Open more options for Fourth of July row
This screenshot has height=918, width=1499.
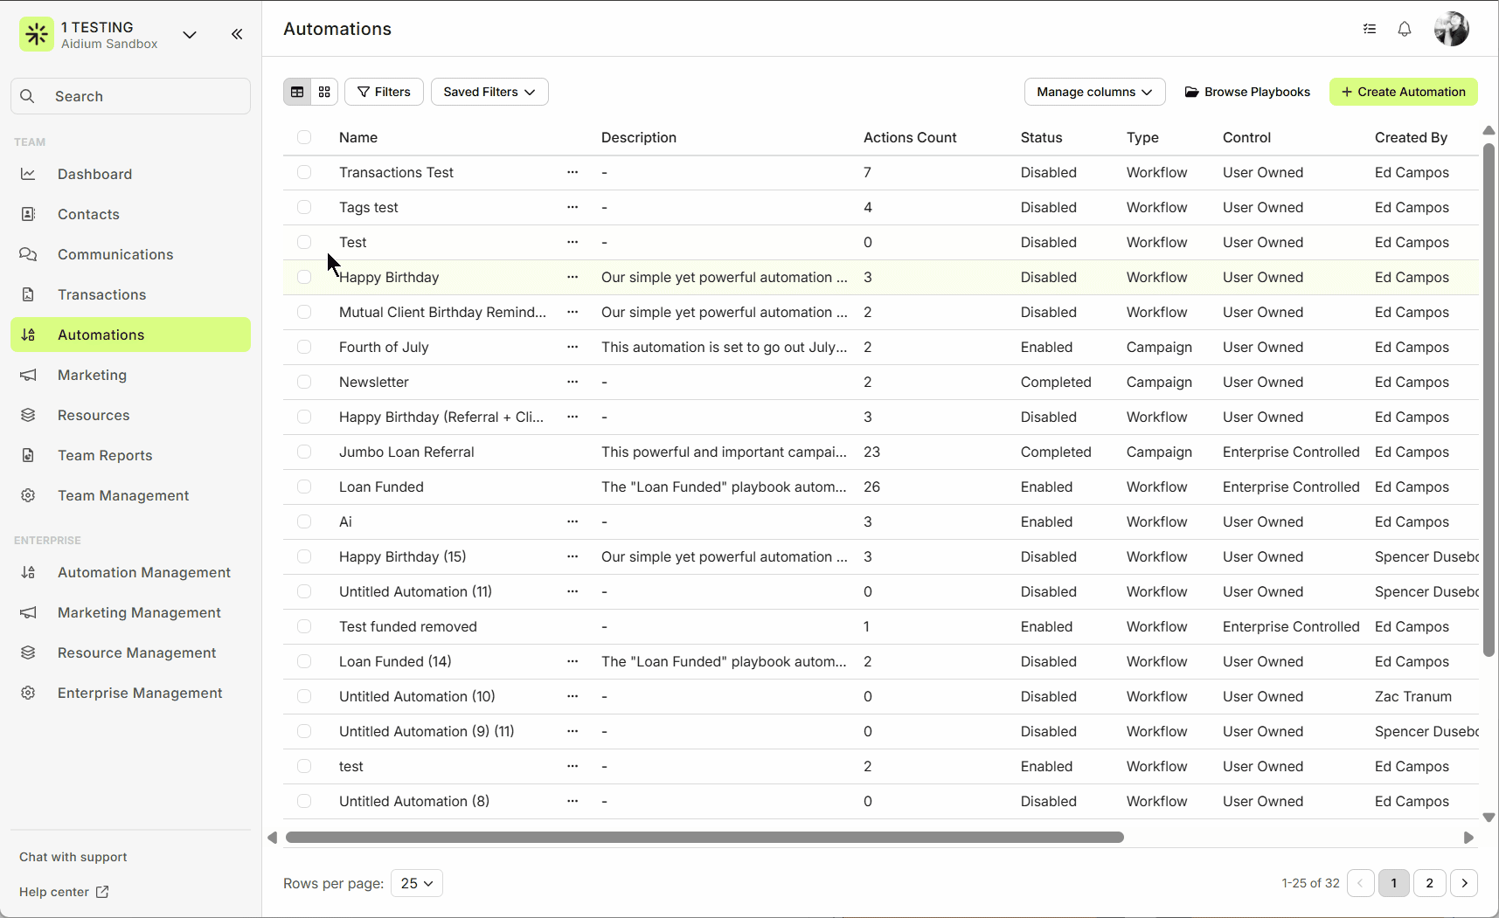pos(573,347)
